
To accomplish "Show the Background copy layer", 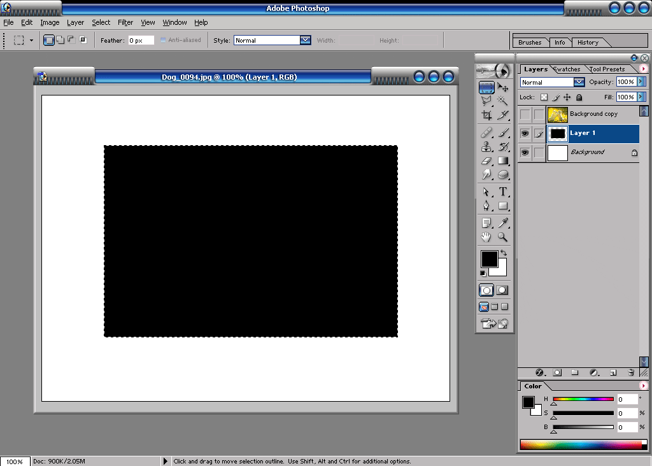I will pyautogui.click(x=525, y=114).
